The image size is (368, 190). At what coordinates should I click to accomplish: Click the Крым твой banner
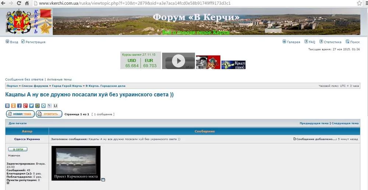(x=234, y=65)
